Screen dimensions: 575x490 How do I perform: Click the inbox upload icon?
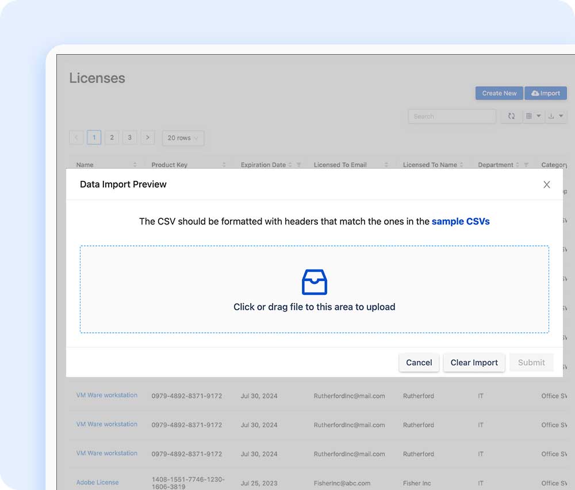[x=315, y=282]
